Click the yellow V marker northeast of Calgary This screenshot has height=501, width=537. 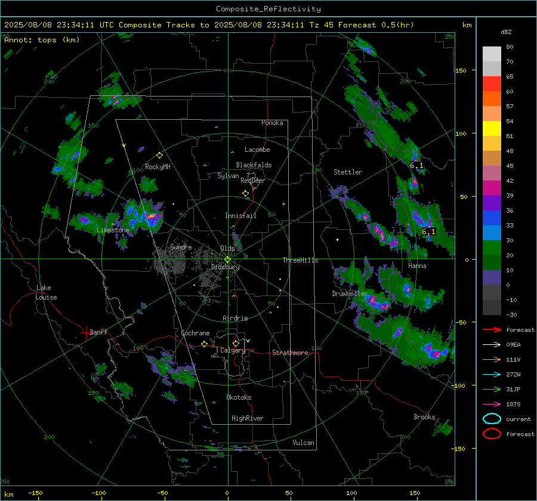point(248,341)
